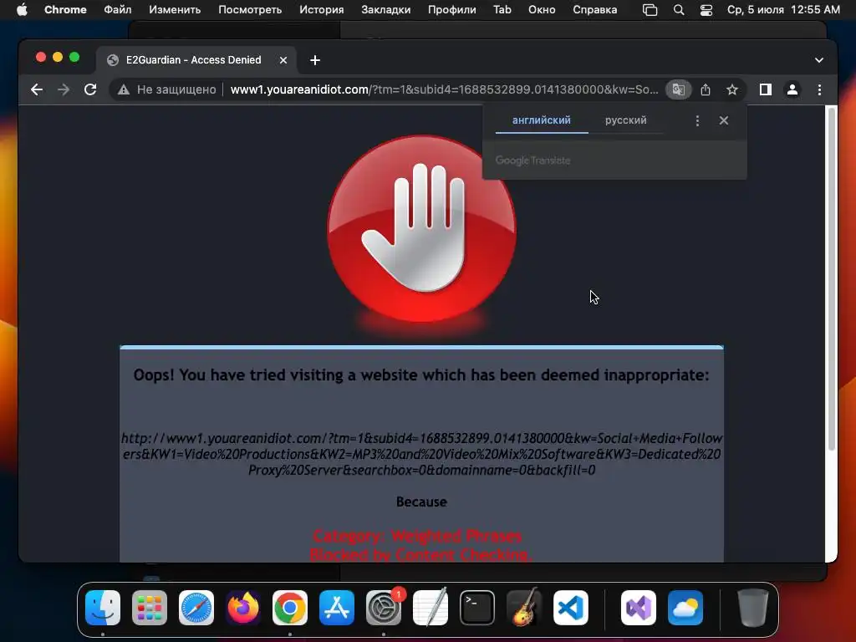This screenshot has width=856, height=642.
Task: Close the Google Translate popup
Action: click(723, 120)
